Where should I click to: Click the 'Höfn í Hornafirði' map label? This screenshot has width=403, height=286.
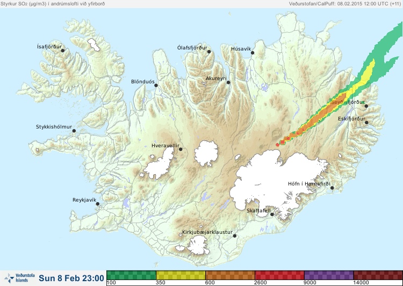click(309, 184)
